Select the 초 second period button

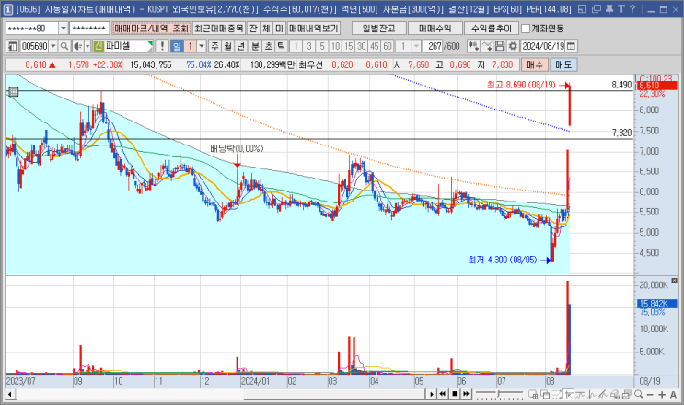click(x=269, y=46)
